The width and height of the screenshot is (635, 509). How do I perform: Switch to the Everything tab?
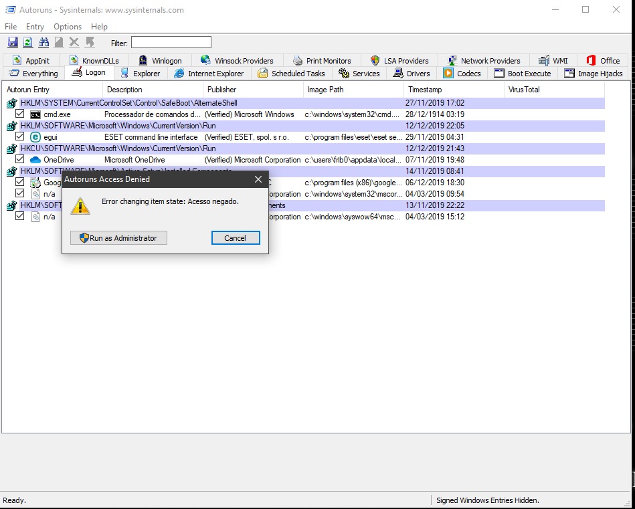pyautogui.click(x=33, y=74)
